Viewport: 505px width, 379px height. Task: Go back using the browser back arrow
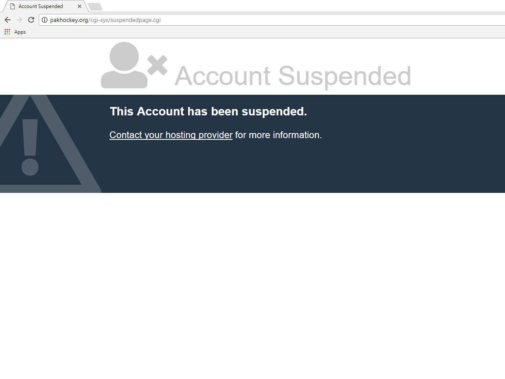[7, 20]
